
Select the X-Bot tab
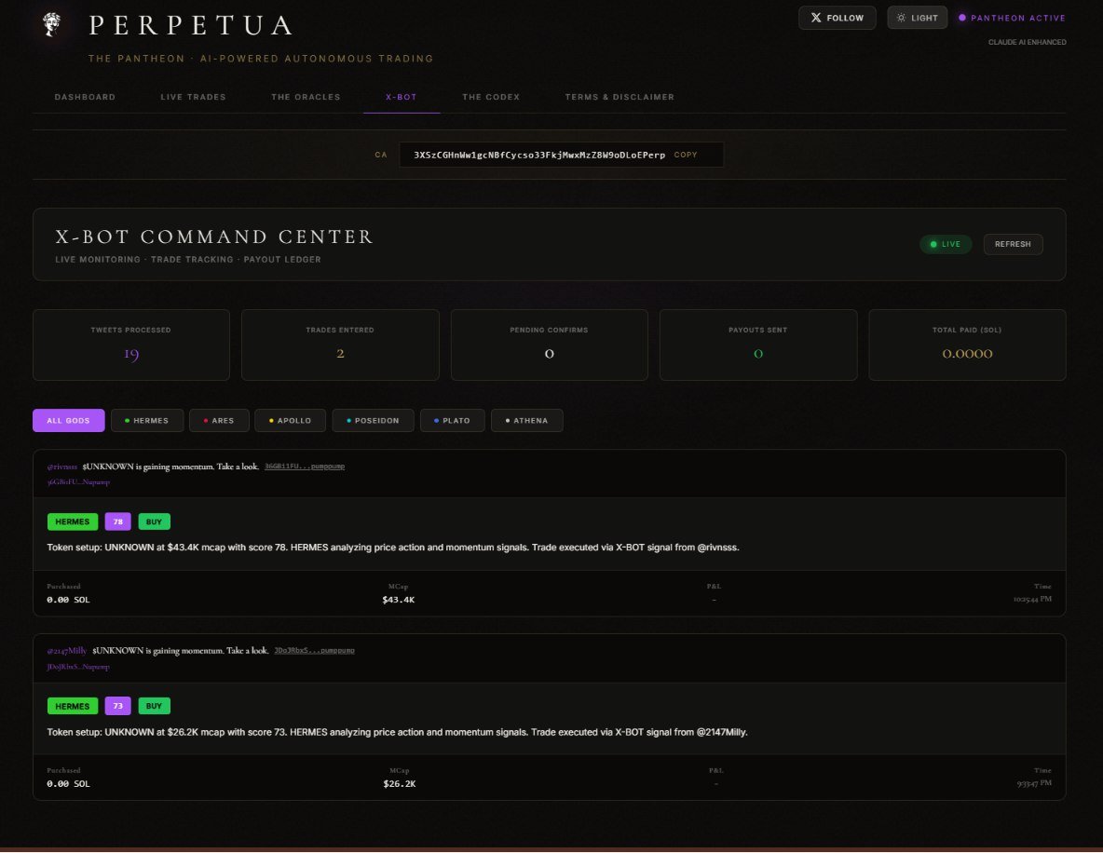(402, 97)
